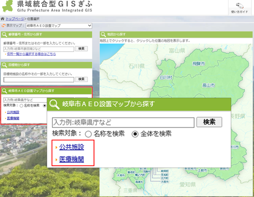Open the 表示マップ dropdown
Screen dimensions: 254x197
[59, 26]
